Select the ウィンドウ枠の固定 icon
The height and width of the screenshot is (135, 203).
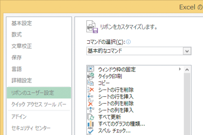pyautogui.click(x=91, y=69)
